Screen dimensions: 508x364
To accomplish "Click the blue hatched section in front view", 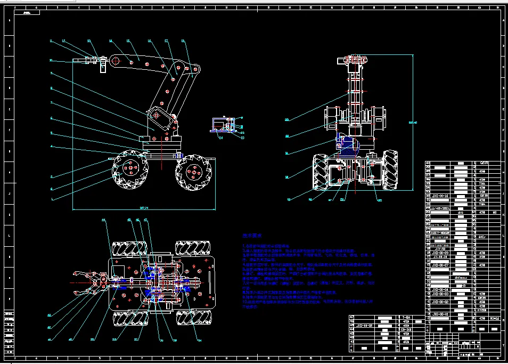I will pyautogui.click(x=349, y=144).
